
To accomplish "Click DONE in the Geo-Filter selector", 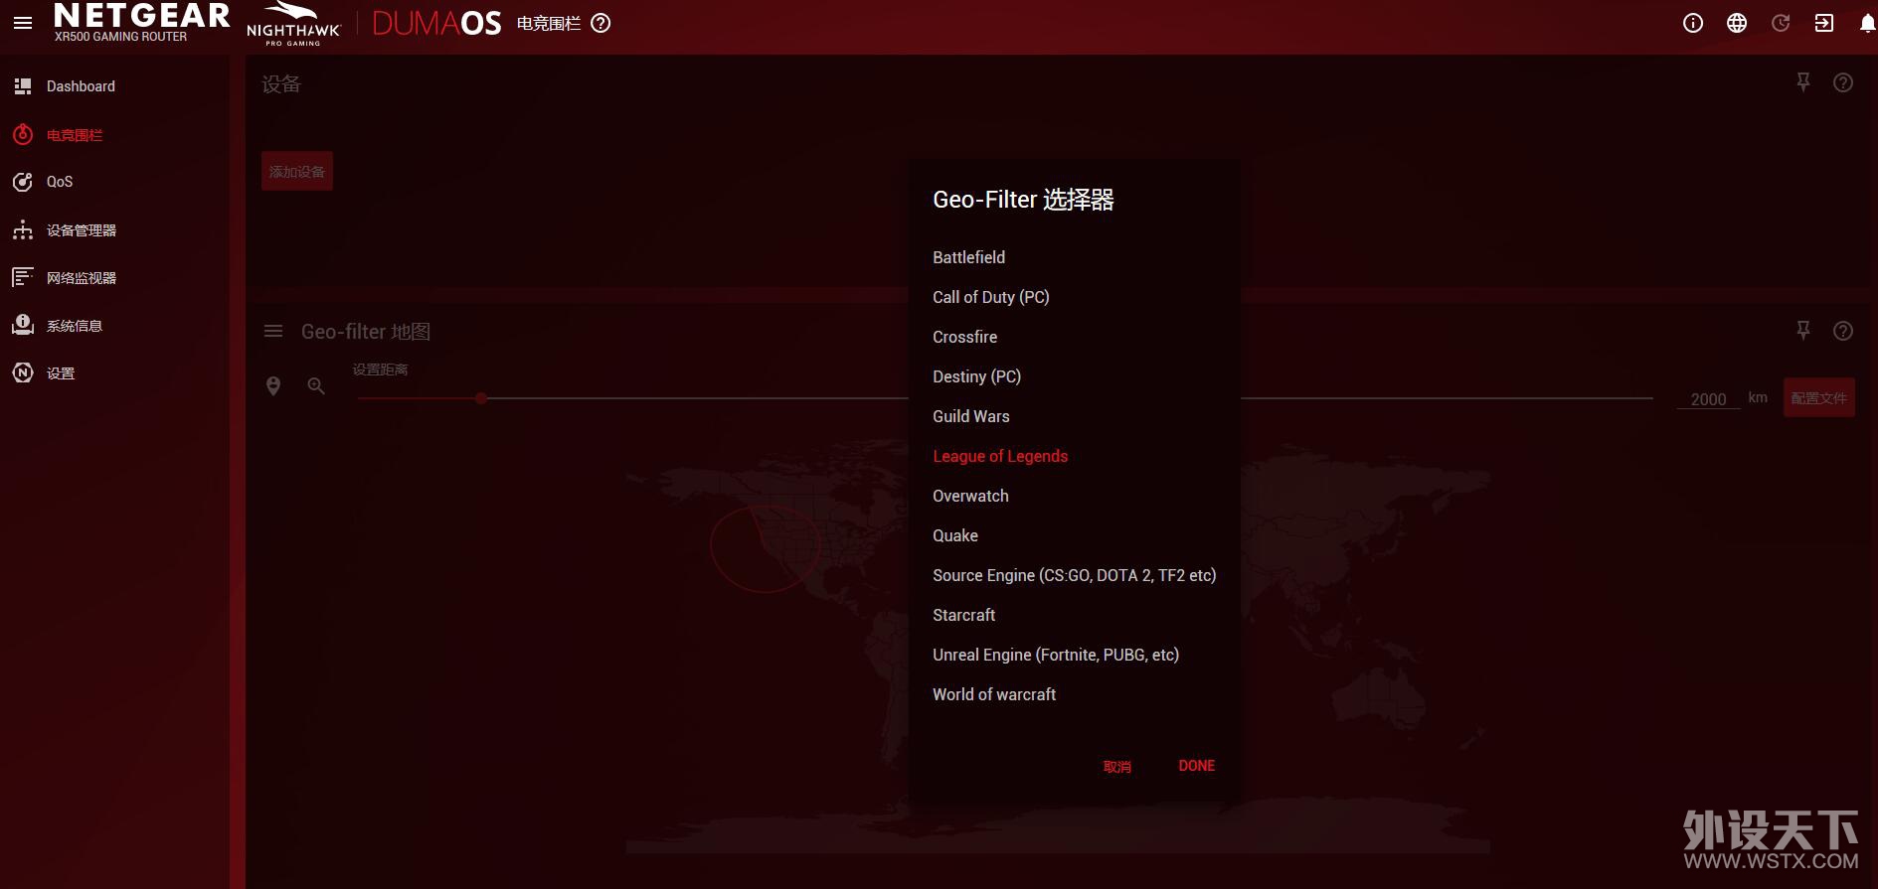I will [x=1197, y=766].
